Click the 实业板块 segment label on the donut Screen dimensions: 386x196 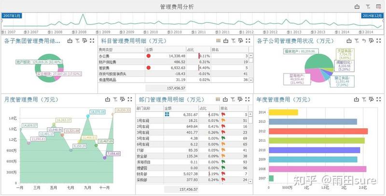point(59,74)
